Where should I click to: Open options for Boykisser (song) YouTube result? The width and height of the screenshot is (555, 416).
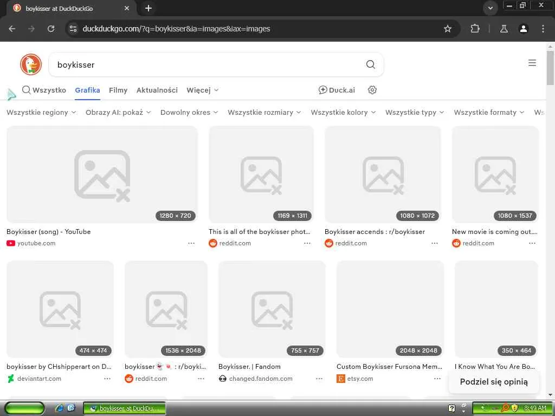pyautogui.click(x=191, y=243)
